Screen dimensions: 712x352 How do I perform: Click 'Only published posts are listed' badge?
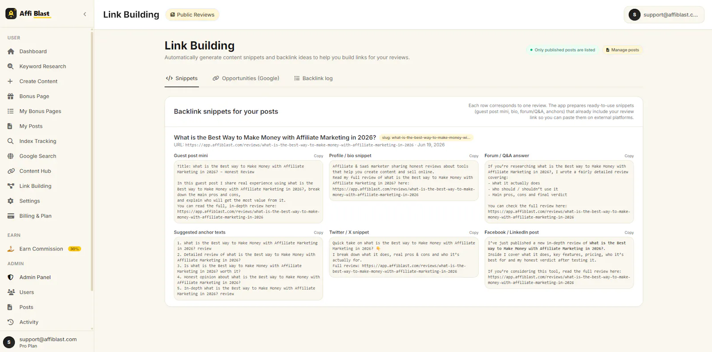[562, 50]
